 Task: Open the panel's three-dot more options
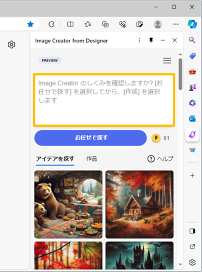pyautogui.click(x=139, y=40)
